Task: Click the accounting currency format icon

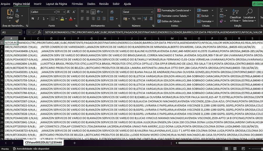Action: click(125, 19)
